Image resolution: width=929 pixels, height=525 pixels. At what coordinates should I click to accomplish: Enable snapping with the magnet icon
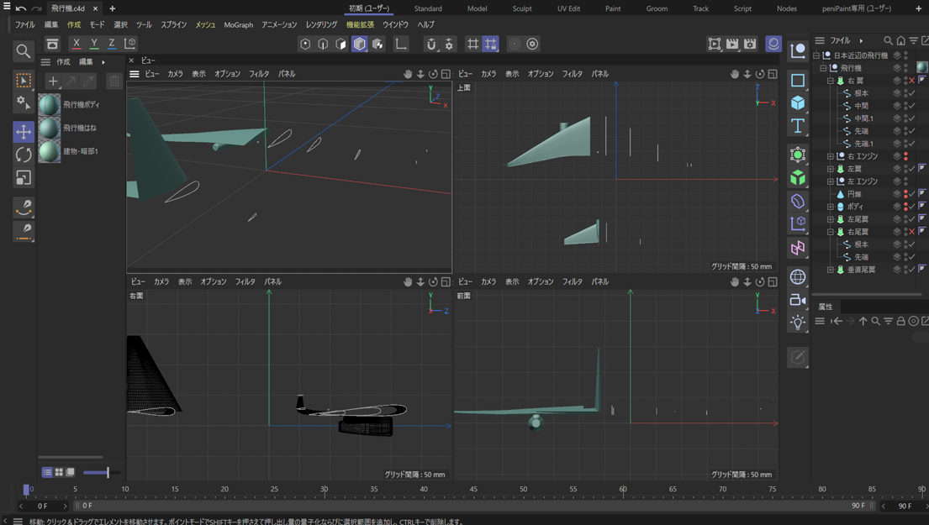tap(431, 44)
